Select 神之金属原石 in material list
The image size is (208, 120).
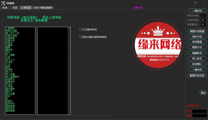(x=12, y=77)
